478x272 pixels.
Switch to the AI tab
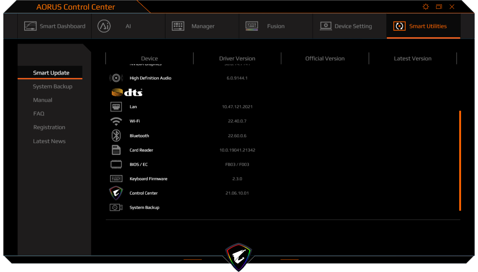click(128, 26)
